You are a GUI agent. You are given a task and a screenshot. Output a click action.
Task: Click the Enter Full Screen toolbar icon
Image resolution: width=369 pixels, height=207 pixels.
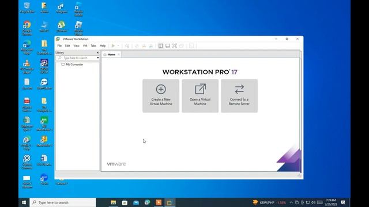pyautogui.click(x=175, y=46)
